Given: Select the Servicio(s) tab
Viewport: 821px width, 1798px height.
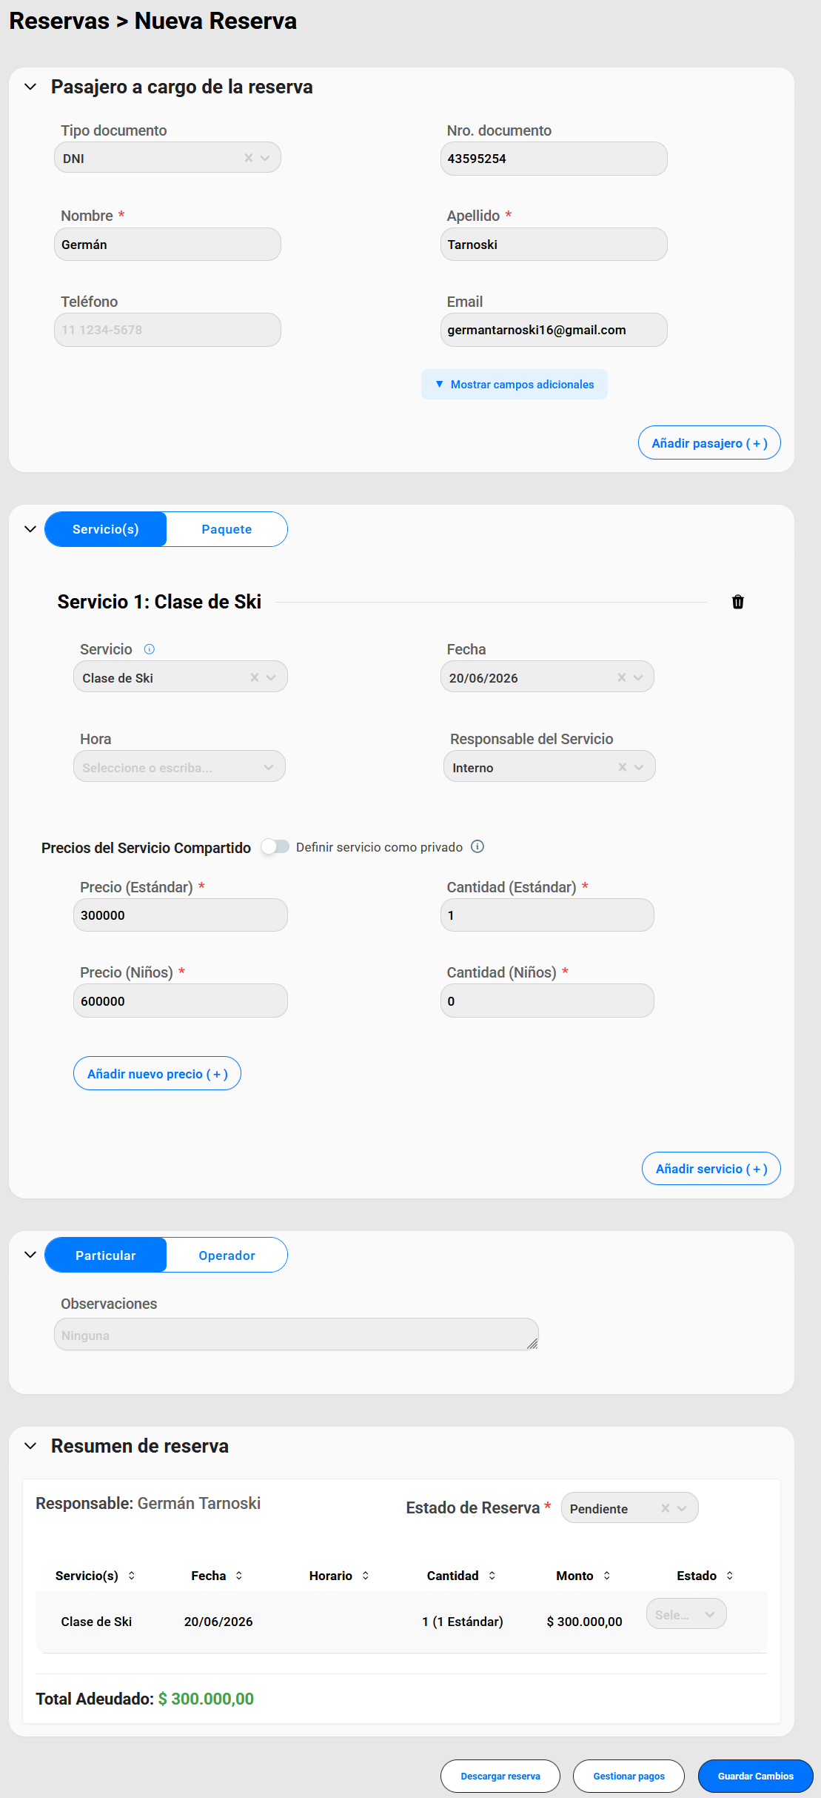Looking at the screenshot, I should (x=106, y=529).
